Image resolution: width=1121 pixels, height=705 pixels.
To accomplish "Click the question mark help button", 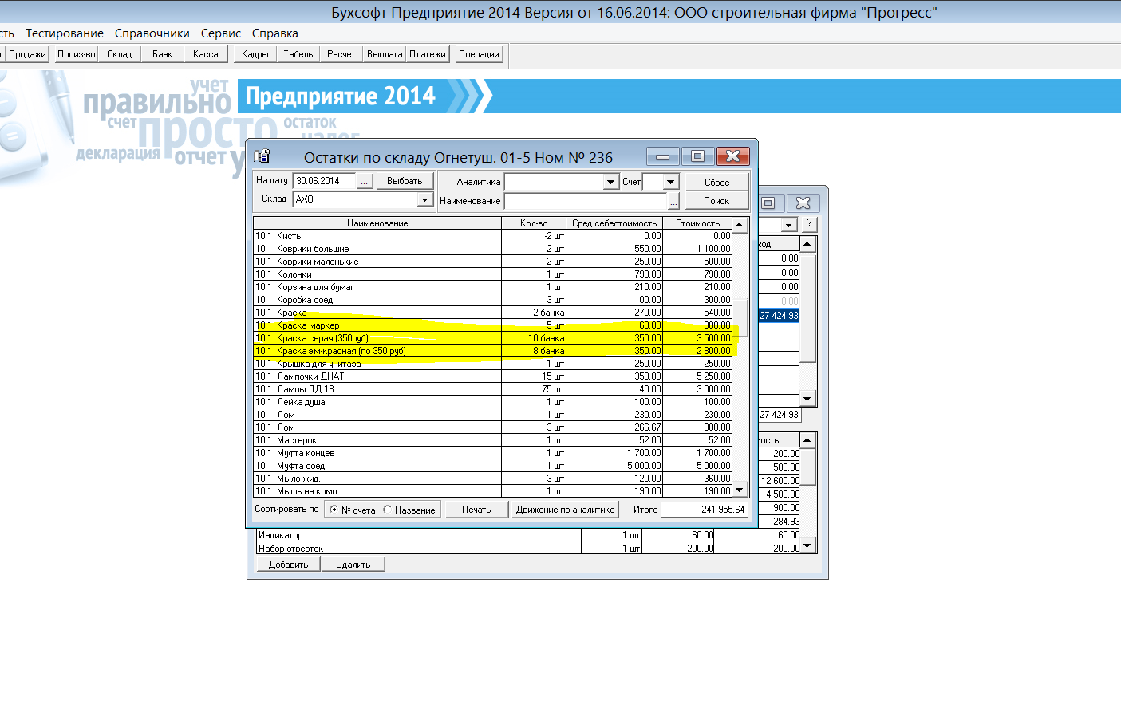I will [x=809, y=223].
